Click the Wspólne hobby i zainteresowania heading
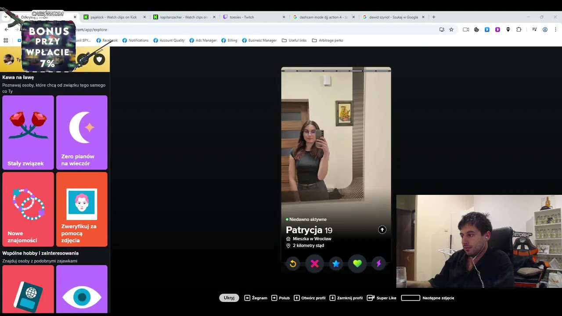The width and height of the screenshot is (562, 316). pyautogui.click(x=40, y=253)
